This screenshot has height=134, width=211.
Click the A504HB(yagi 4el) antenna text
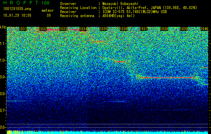[x=118, y=16]
